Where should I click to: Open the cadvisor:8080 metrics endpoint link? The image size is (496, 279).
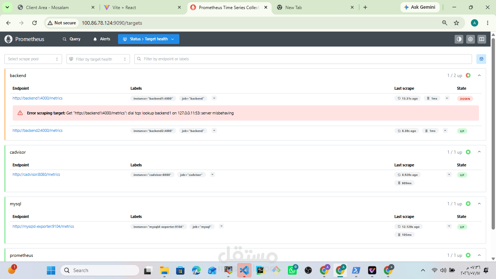(36, 175)
